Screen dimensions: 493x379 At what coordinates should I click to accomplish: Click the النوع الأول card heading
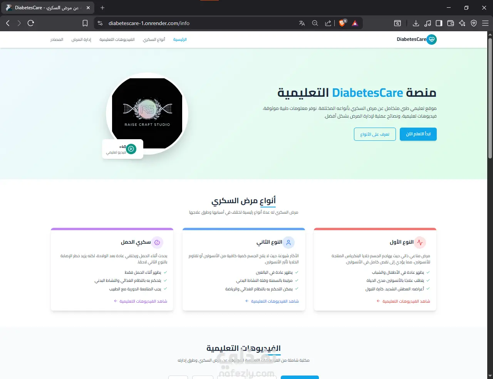click(x=401, y=242)
